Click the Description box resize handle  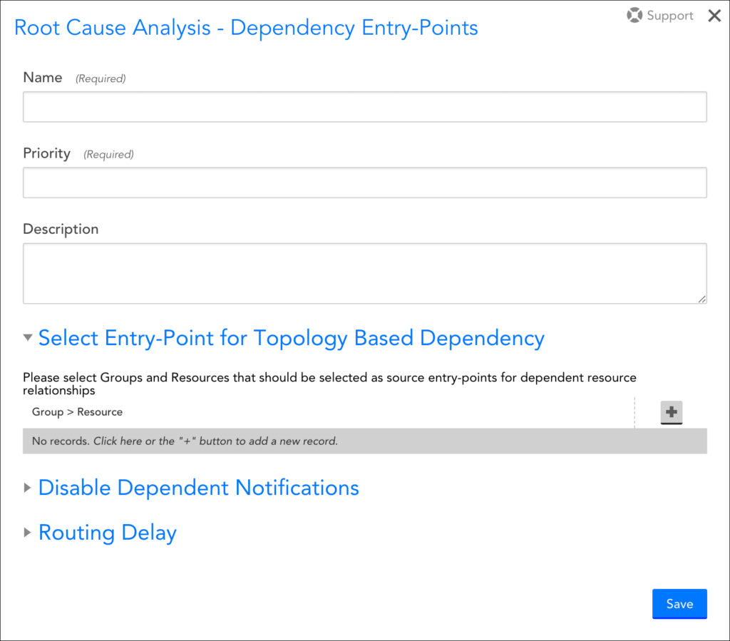coord(702,299)
